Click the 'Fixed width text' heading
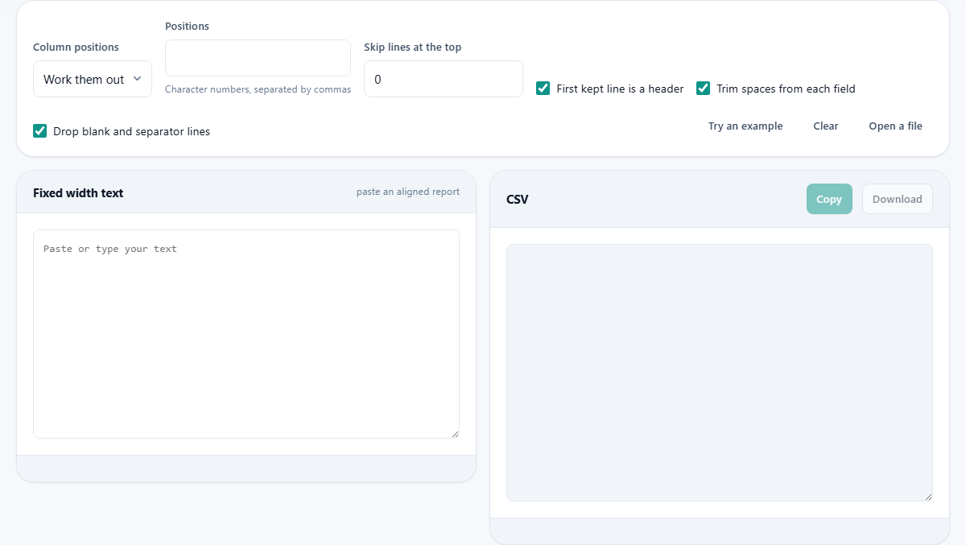The image size is (966, 545). tap(78, 192)
